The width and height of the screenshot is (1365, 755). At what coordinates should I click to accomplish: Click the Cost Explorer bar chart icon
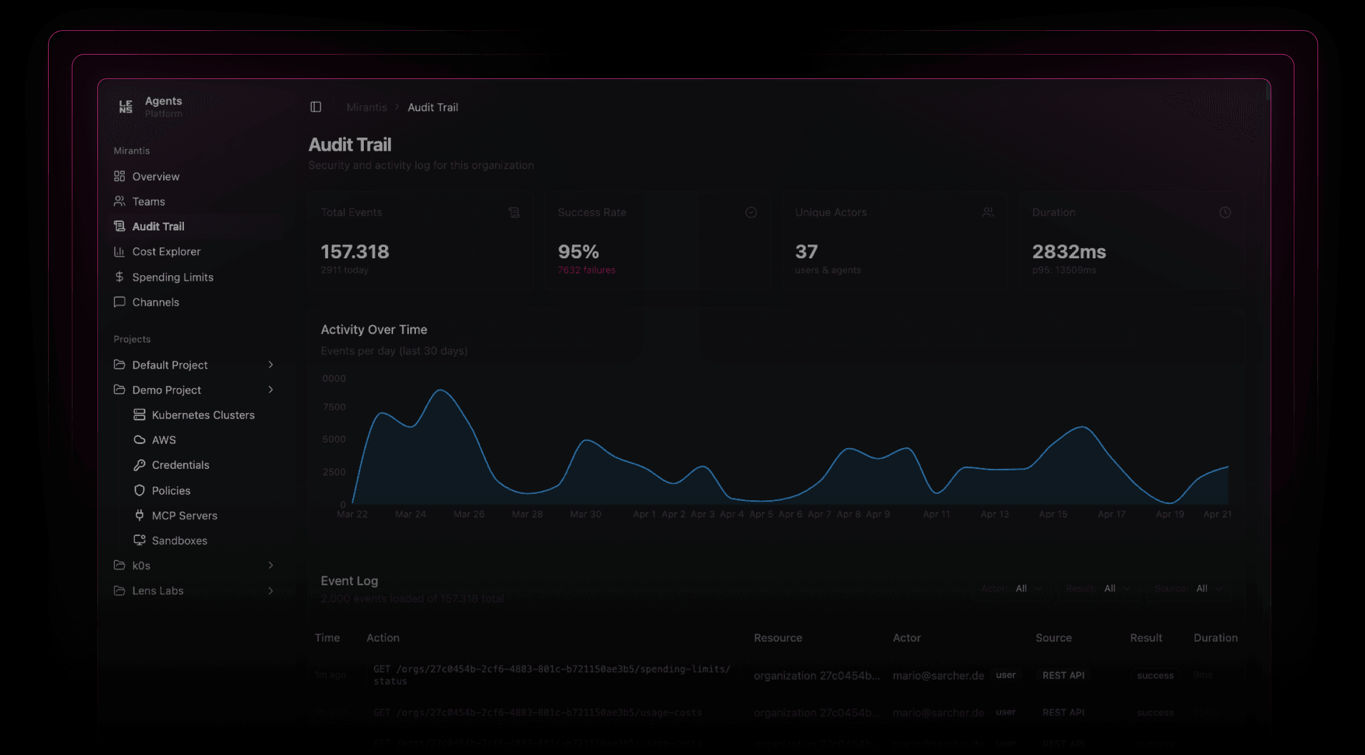point(120,251)
